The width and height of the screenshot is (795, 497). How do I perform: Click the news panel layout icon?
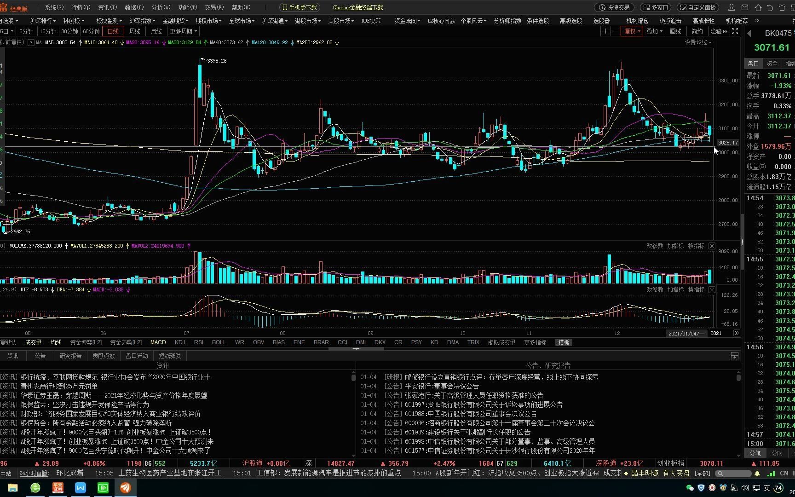coord(735,356)
